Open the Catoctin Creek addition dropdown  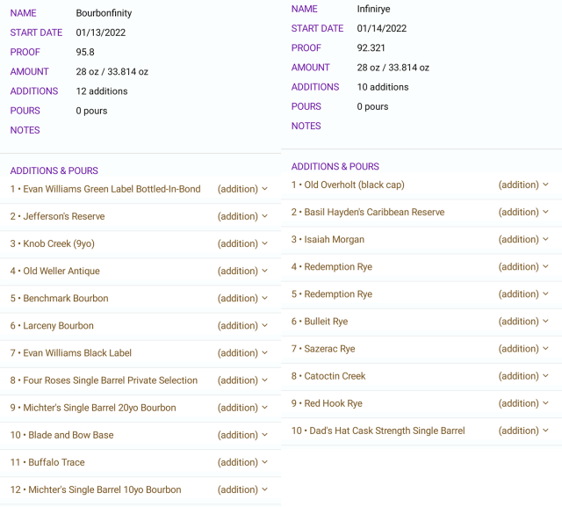click(545, 376)
